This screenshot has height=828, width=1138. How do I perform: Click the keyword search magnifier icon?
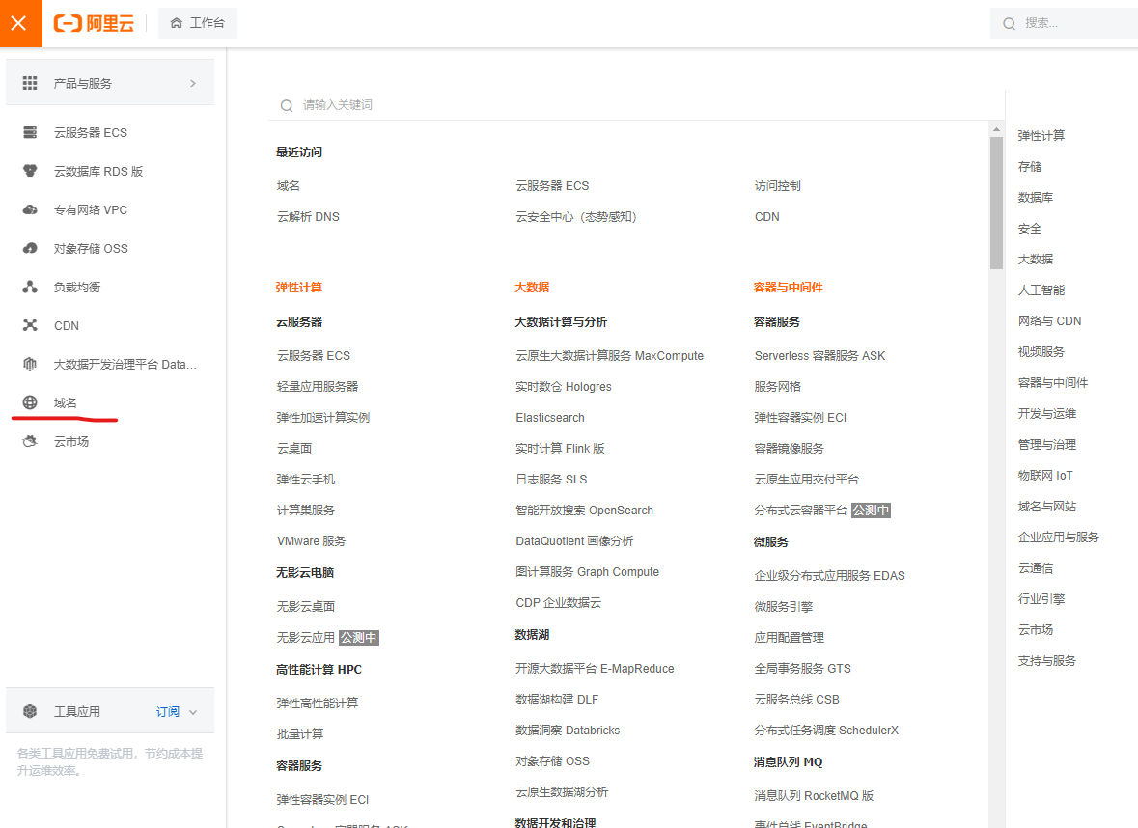pos(287,106)
